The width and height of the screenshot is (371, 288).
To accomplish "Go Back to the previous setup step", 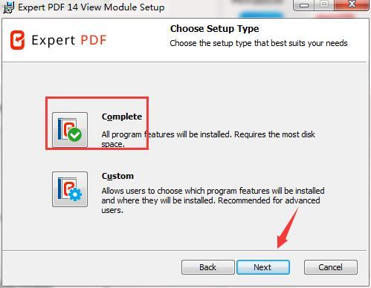I will point(208,267).
